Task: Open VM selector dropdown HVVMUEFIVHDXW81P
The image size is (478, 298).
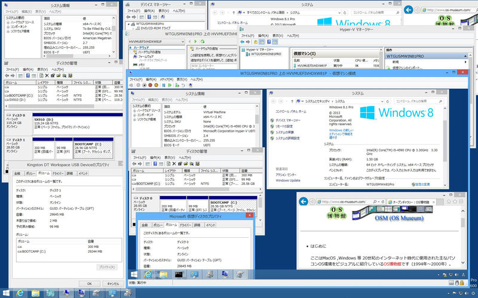Action: click(157, 42)
